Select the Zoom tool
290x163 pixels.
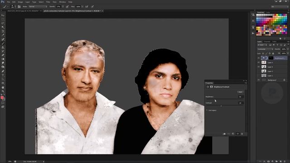3,91
